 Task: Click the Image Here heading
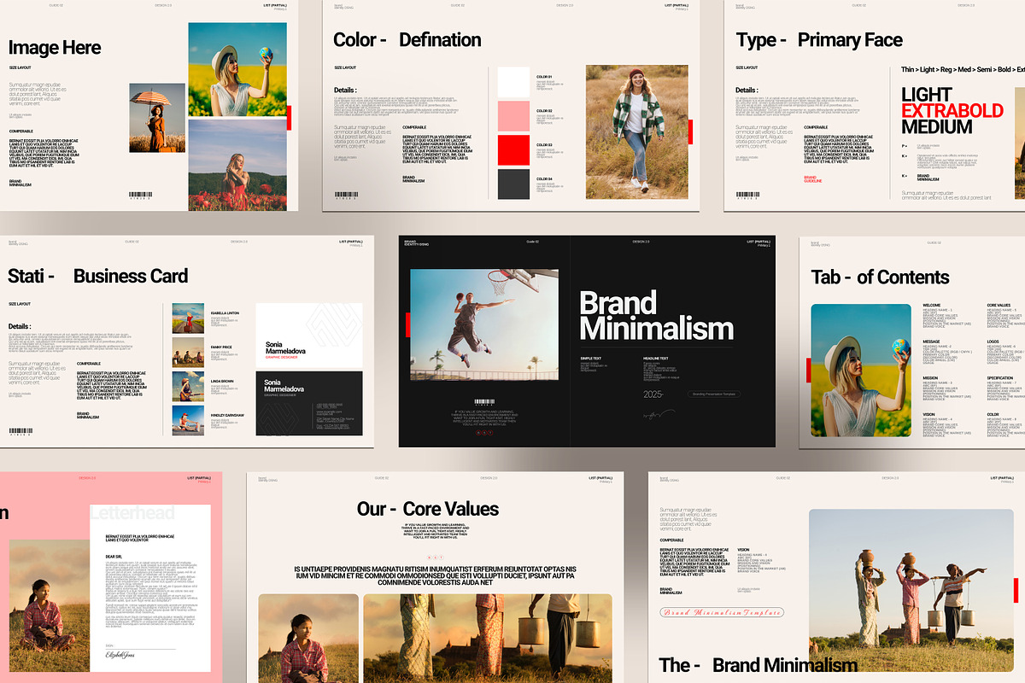[55, 49]
